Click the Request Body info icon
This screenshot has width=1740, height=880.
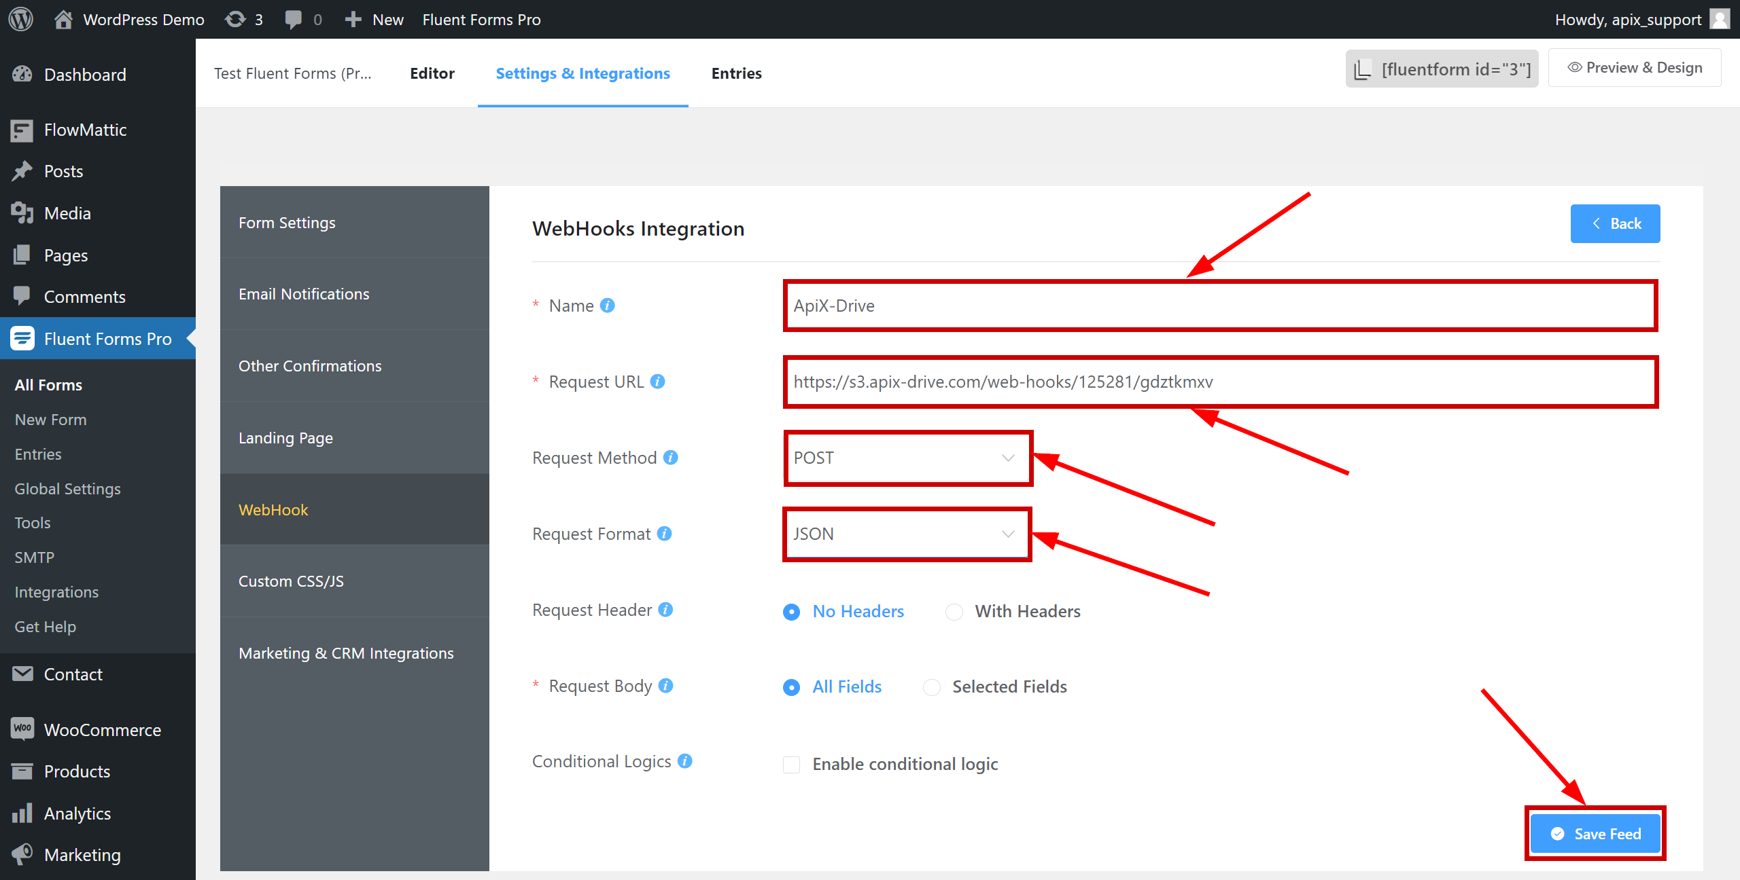coord(666,685)
